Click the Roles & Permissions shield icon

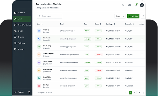15,25
